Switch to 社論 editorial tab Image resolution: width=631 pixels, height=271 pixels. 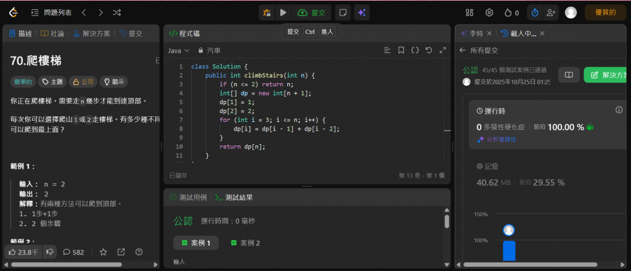point(53,34)
